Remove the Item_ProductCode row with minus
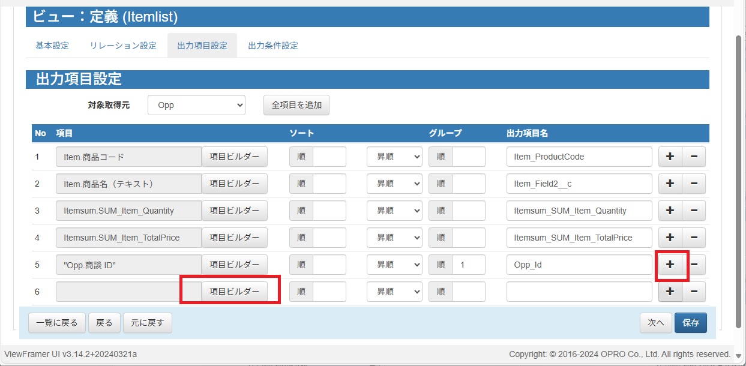Viewport: 746px width, 366px height. coord(694,157)
